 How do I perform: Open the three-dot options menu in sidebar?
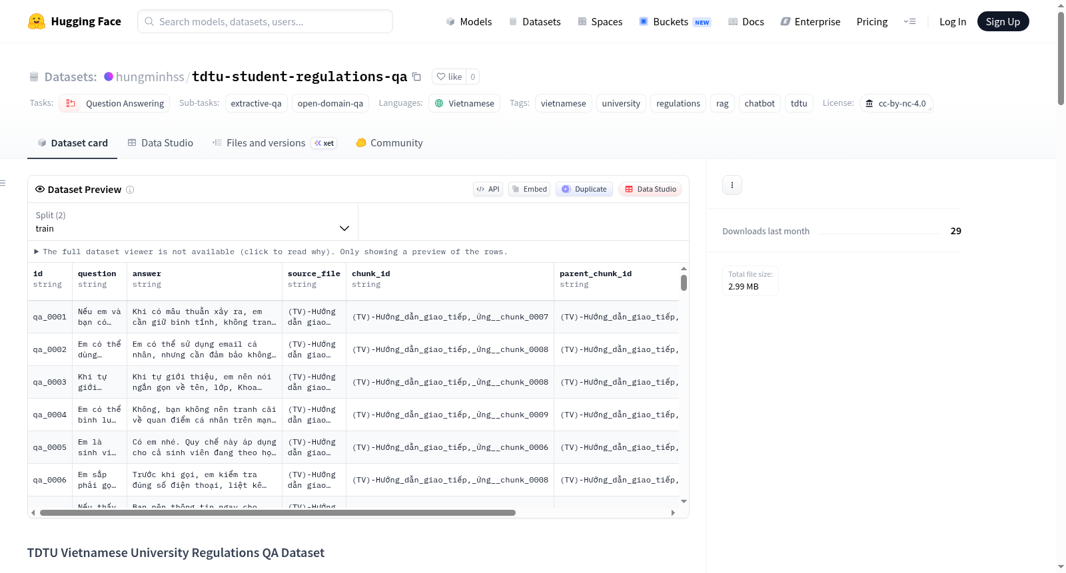(732, 185)
